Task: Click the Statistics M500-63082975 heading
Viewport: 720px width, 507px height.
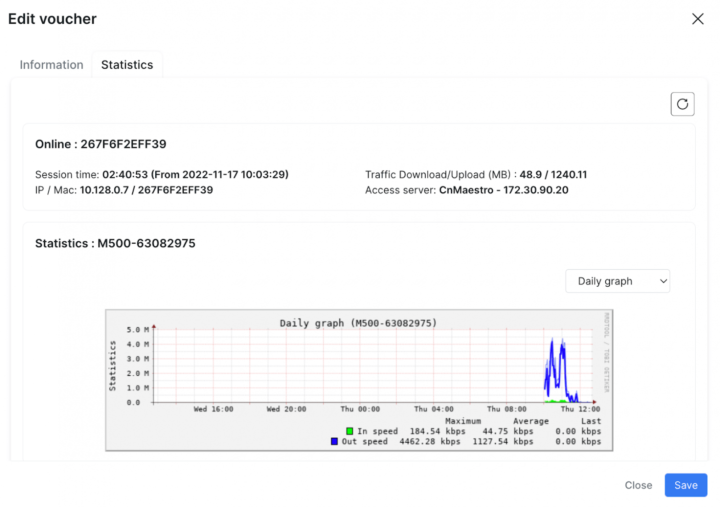Action: point(115,243)
